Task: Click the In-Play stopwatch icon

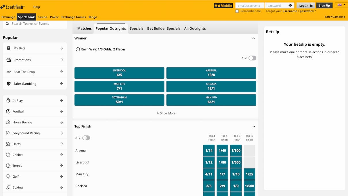Action: pyautogui.click(x=8, y=100)
